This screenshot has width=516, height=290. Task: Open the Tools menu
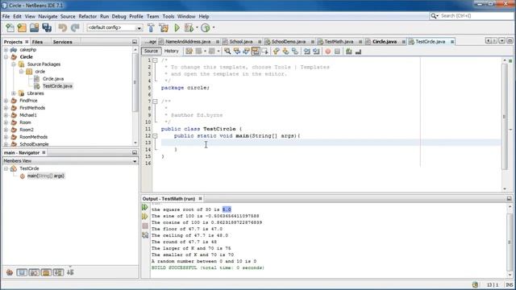pos(169,16)
